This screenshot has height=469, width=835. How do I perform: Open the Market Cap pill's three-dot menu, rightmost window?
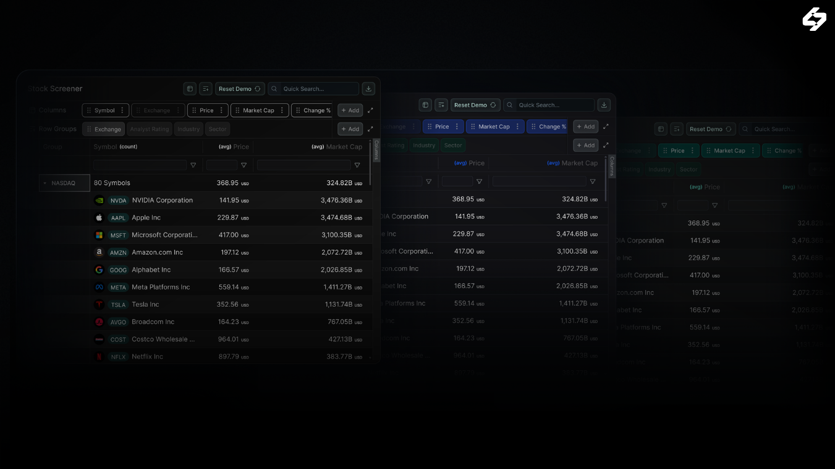pyautogui.click(x=753, y=151)
